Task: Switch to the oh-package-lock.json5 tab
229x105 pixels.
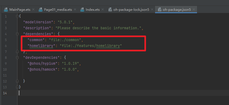Action: coord(131,10)
